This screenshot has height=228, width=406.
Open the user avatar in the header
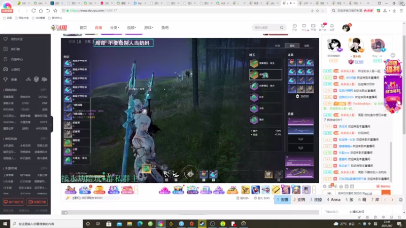346,28
